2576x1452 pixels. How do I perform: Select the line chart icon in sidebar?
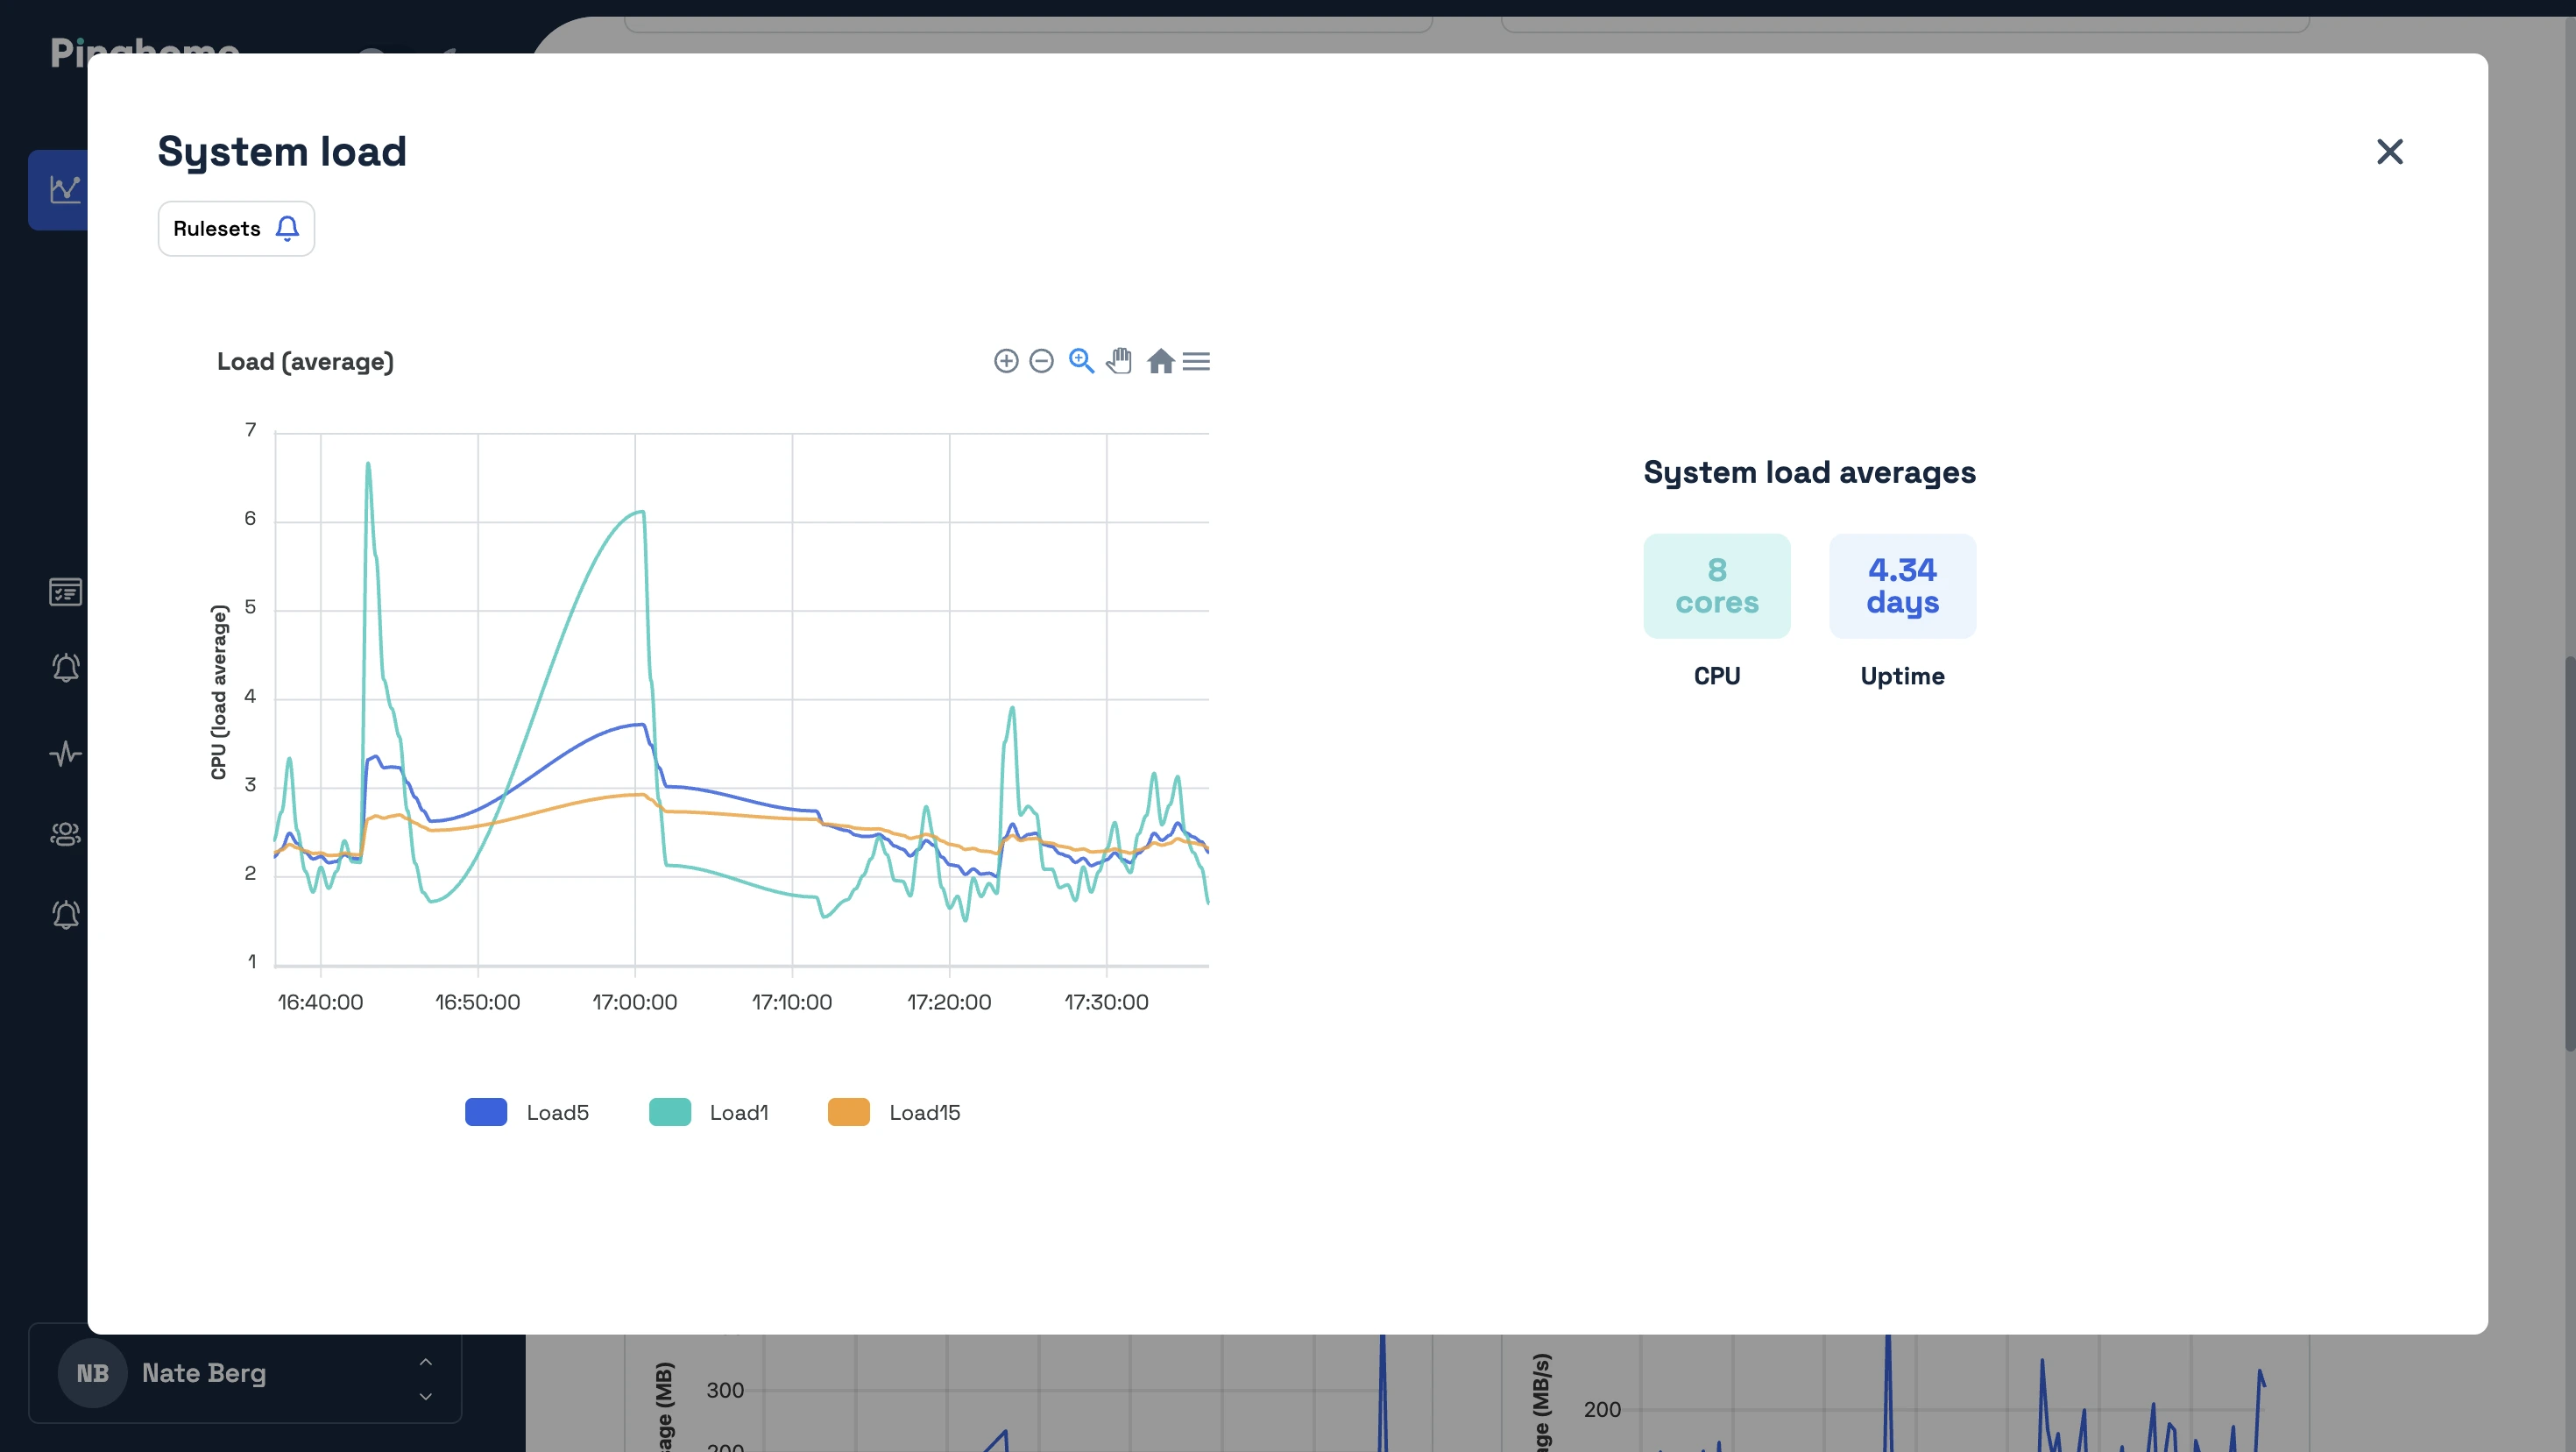tap(65, 190)
